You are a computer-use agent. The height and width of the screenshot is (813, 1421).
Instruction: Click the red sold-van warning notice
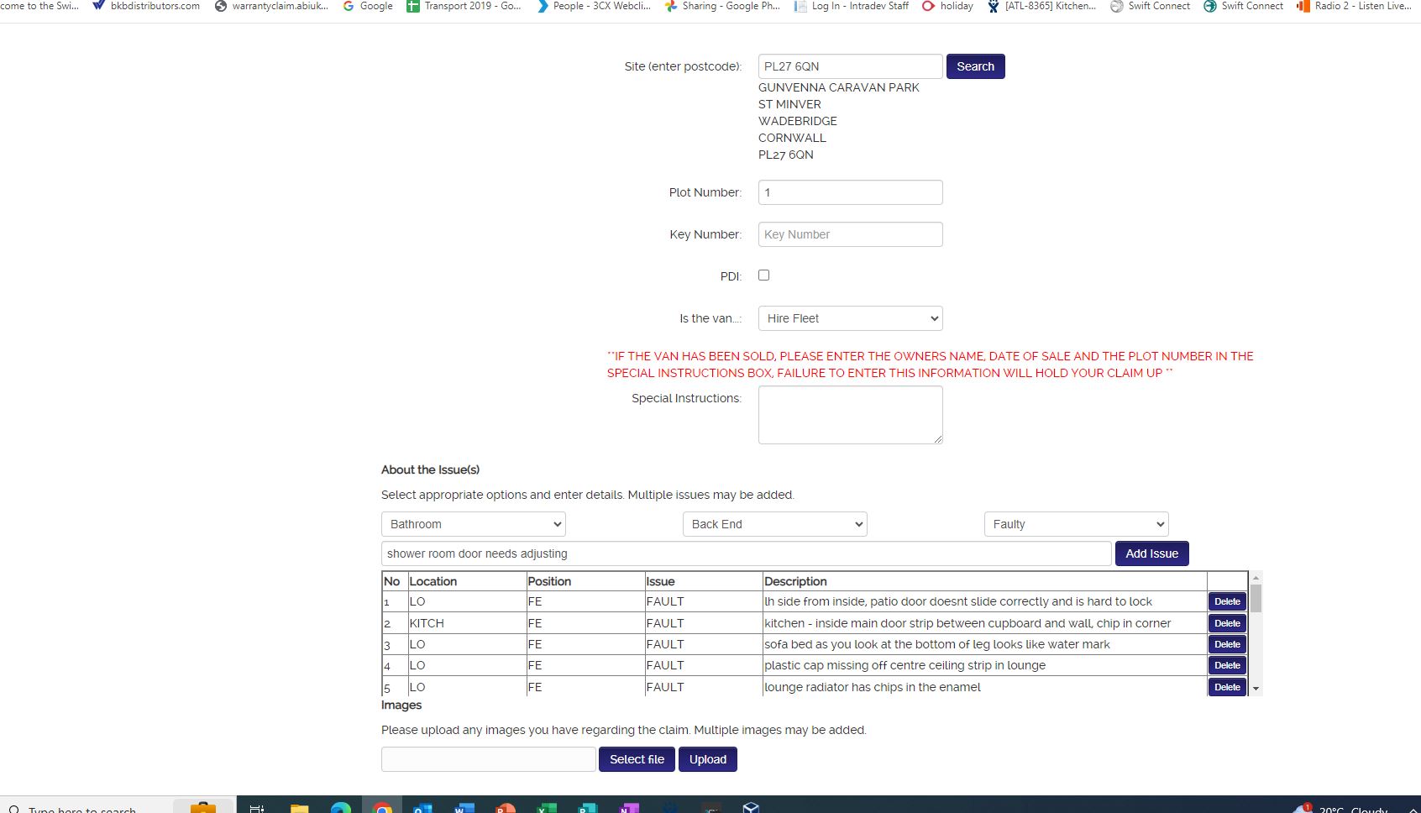[x=930, y=365]
